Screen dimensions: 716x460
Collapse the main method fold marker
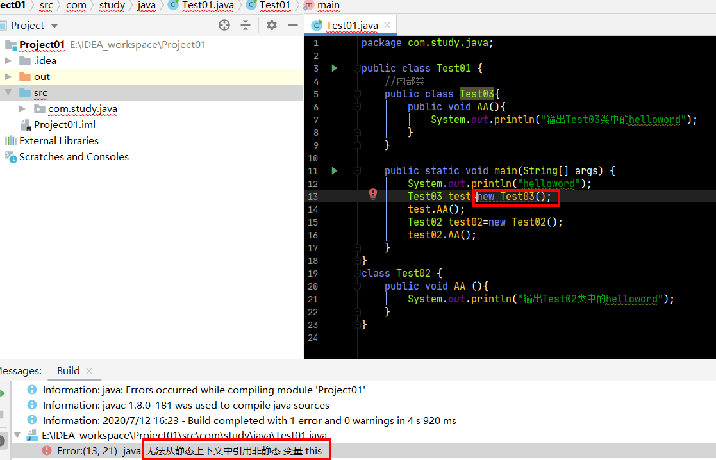click(357, 171)
